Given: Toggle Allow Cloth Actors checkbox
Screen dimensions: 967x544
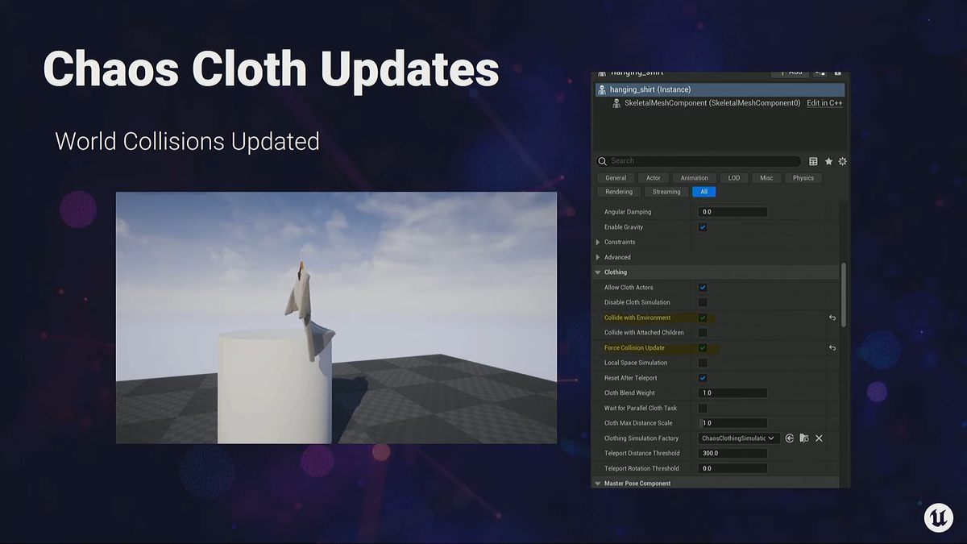Looking at the screenshot, I should 703,288.
